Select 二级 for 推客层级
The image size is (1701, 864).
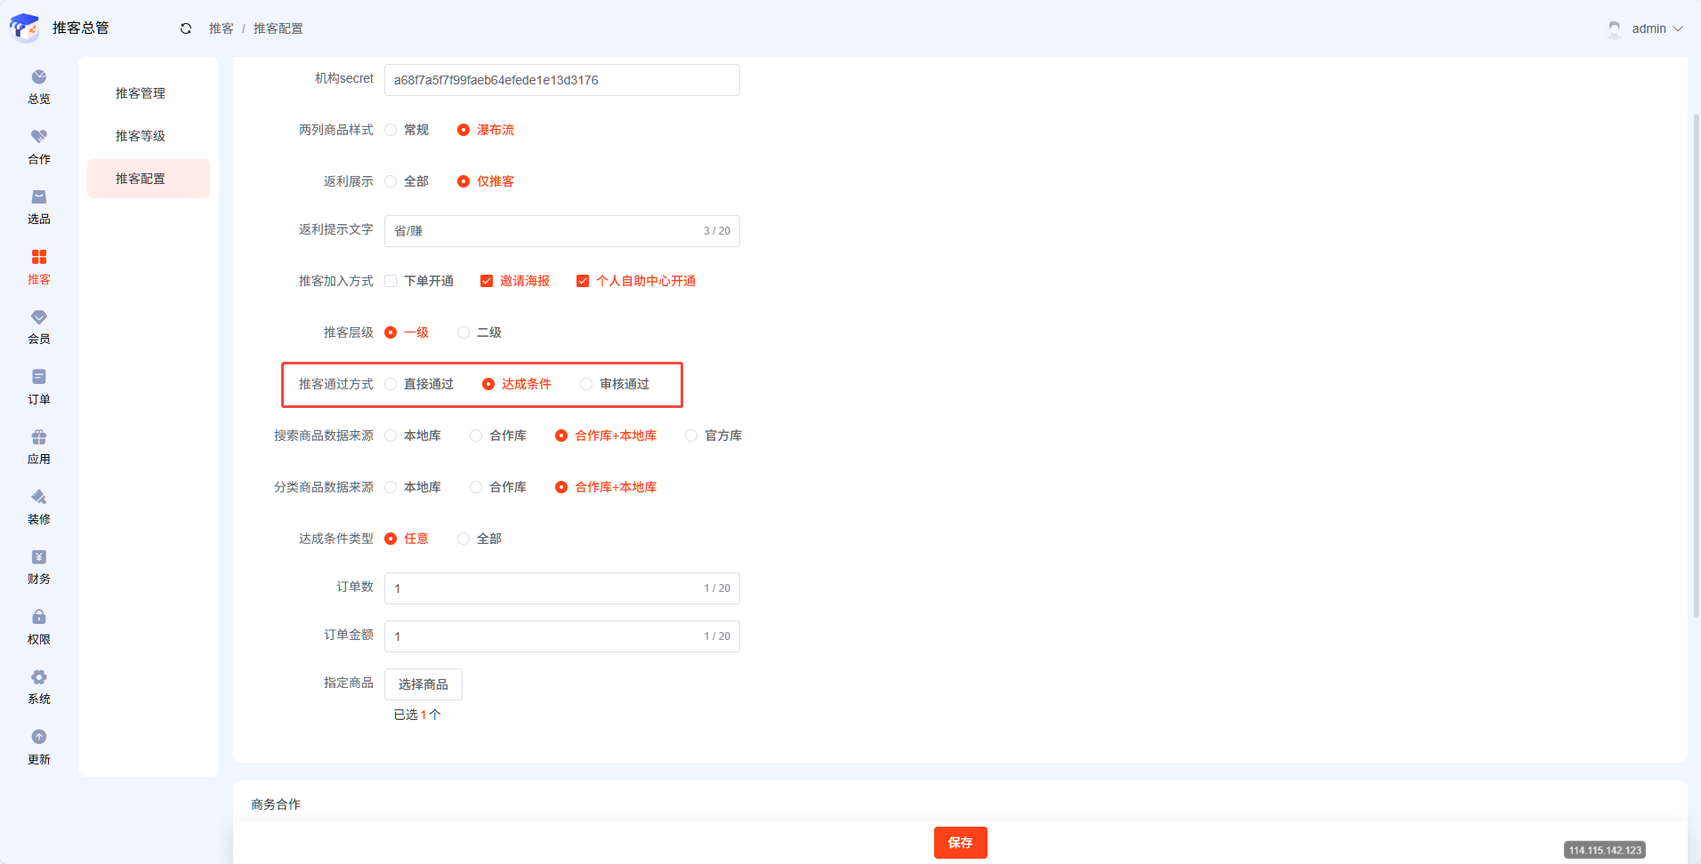click(464, 332)
